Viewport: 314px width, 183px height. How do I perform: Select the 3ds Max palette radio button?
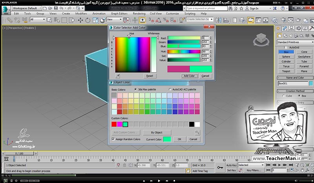pyautogui.click(x=135, y=89)
